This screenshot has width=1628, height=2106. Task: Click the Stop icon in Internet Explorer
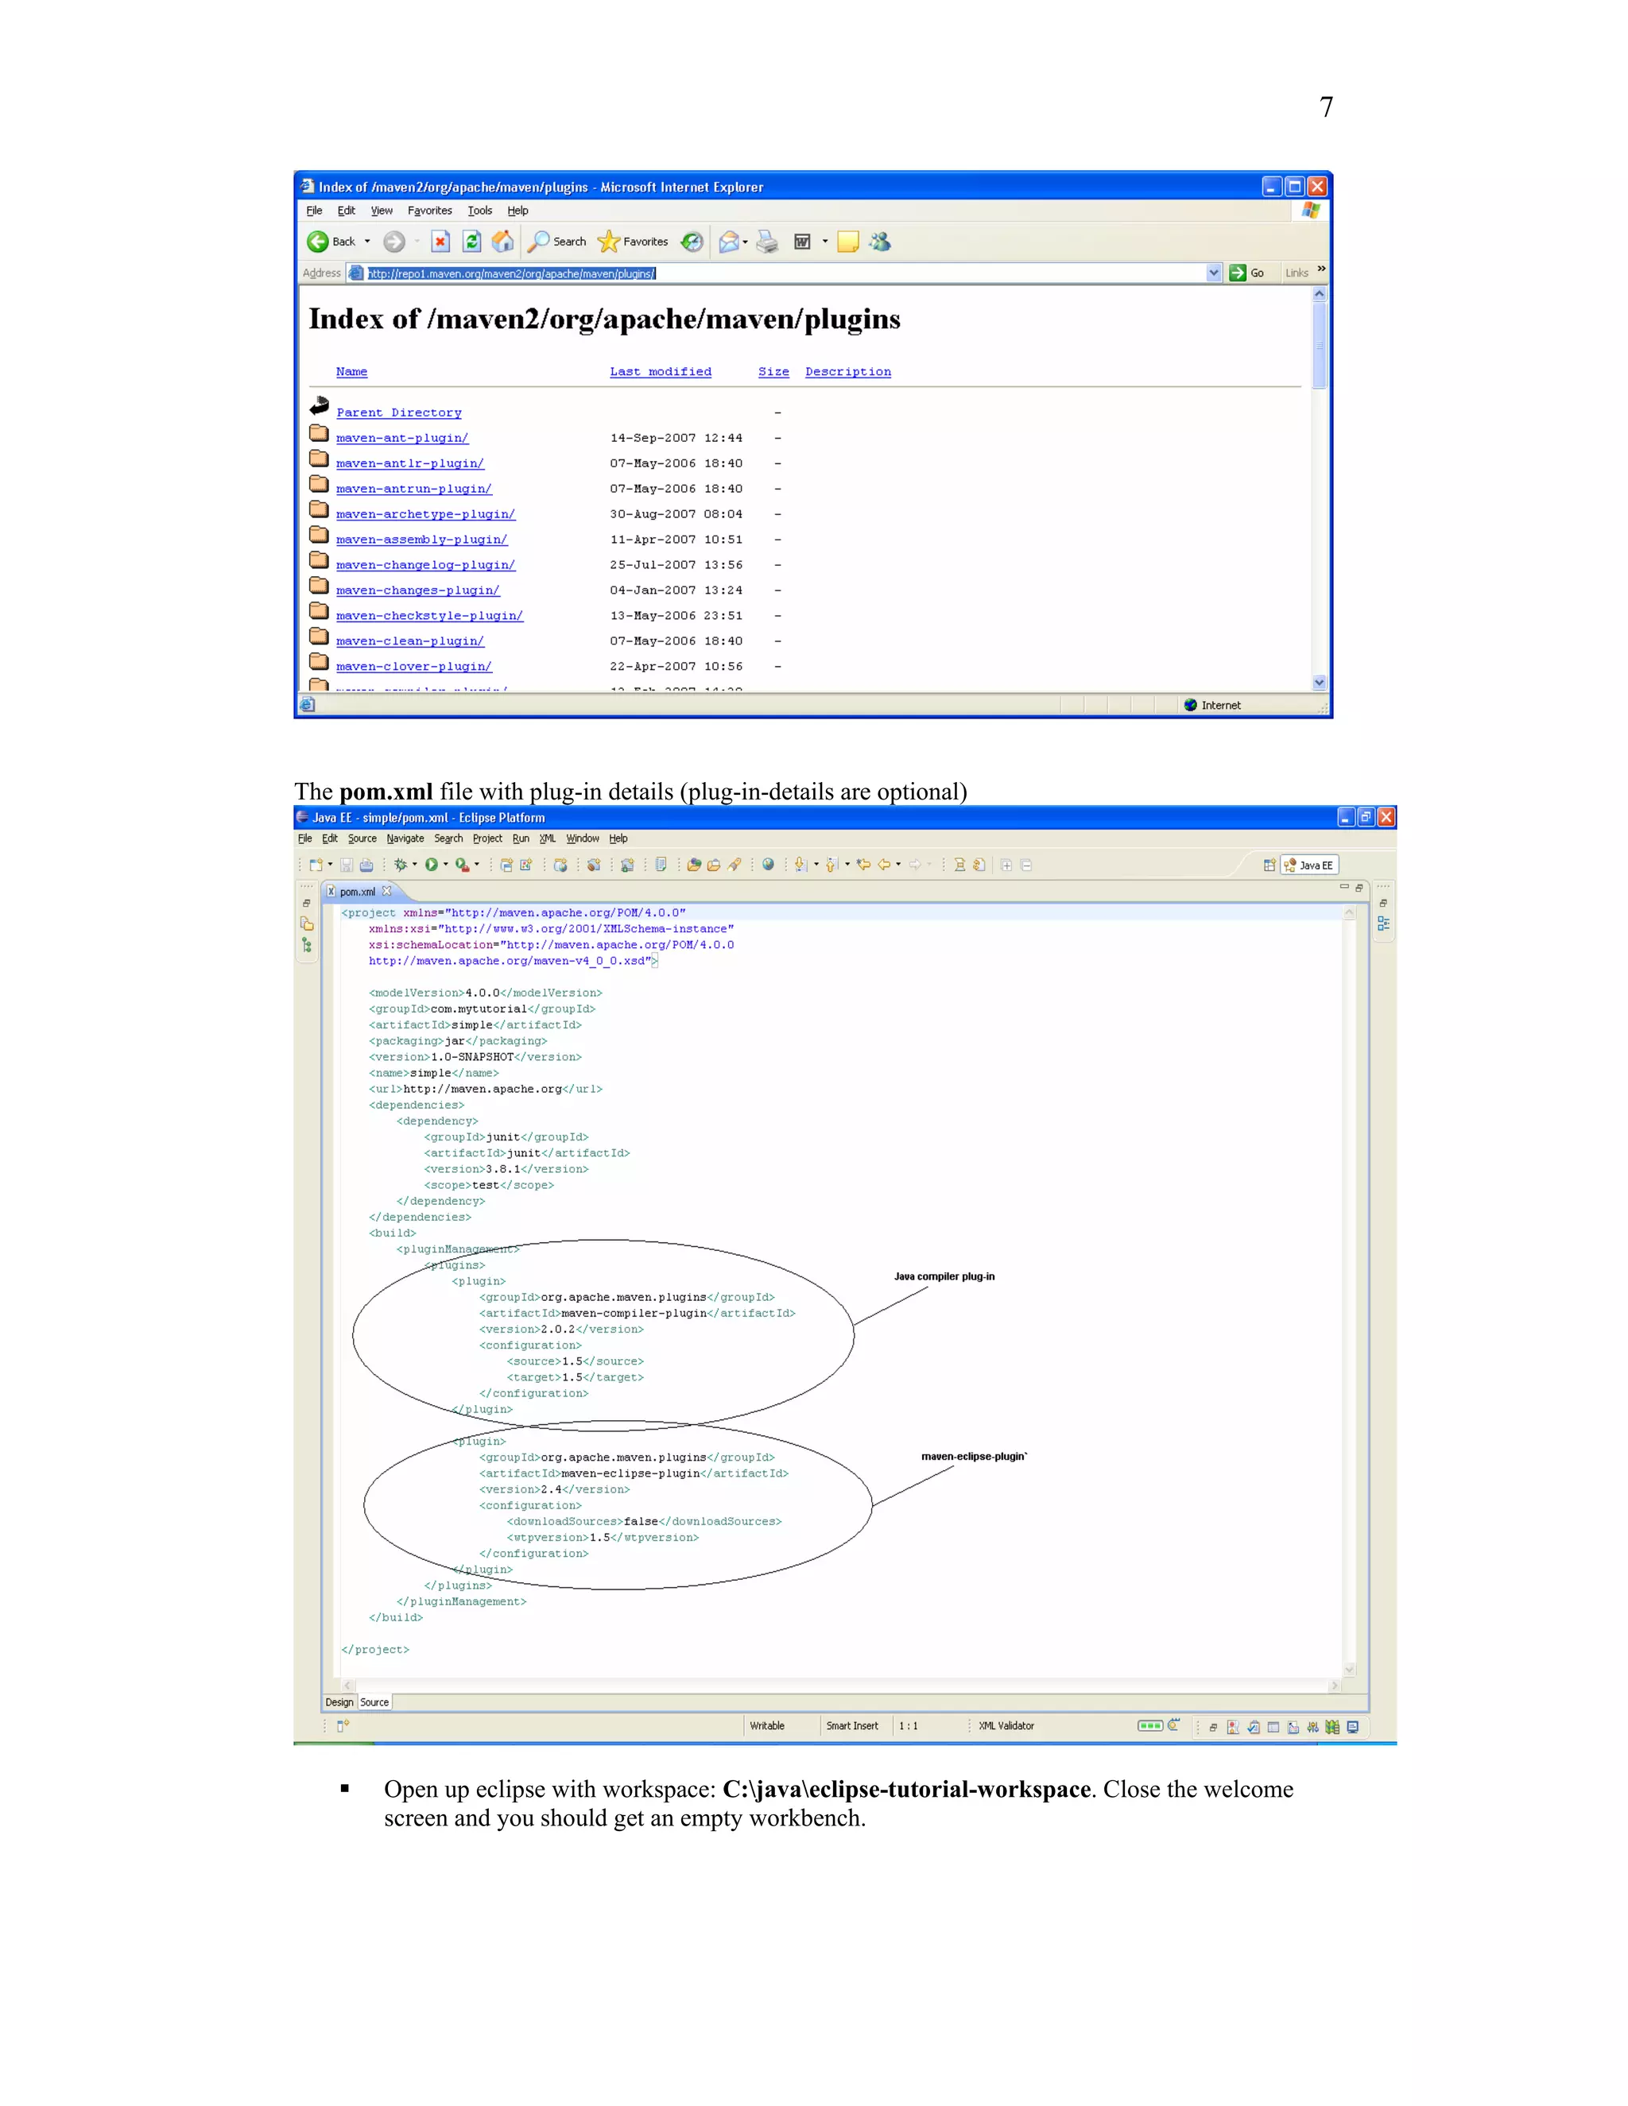[x=440, y=241]
